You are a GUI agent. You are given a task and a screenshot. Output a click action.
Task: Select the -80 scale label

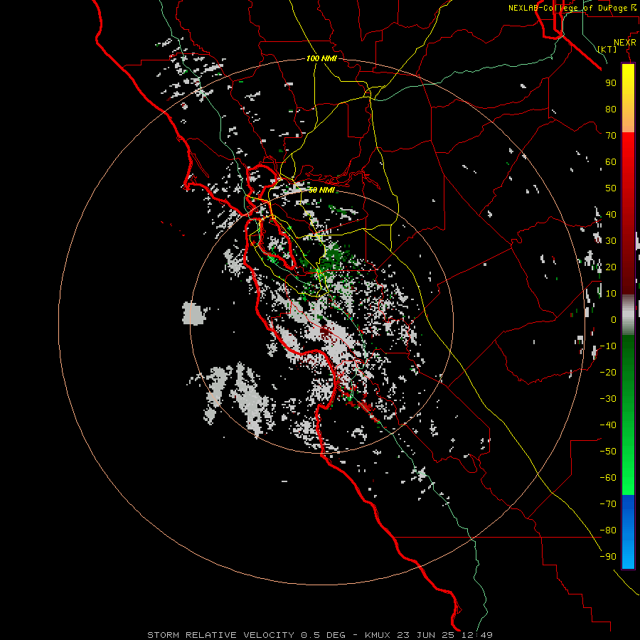(608, 530)
